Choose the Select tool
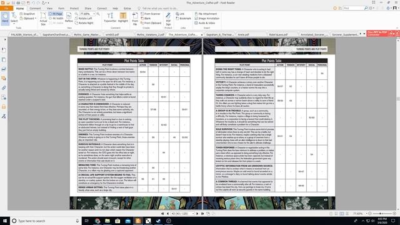The width and height of the screenshot is (400, 225). coord(14,18)
